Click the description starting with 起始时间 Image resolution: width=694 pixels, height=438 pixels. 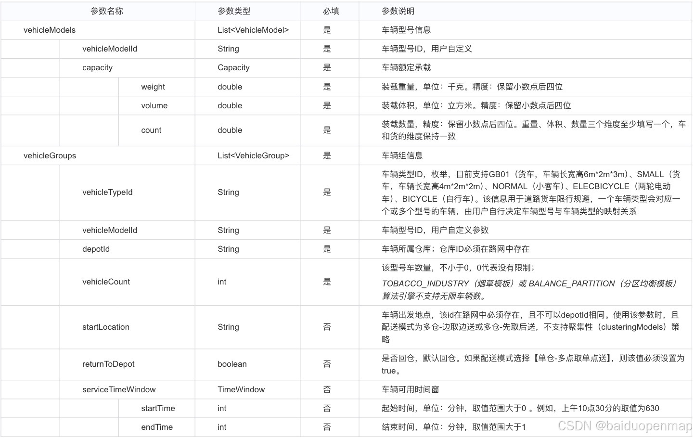(520, 408)
